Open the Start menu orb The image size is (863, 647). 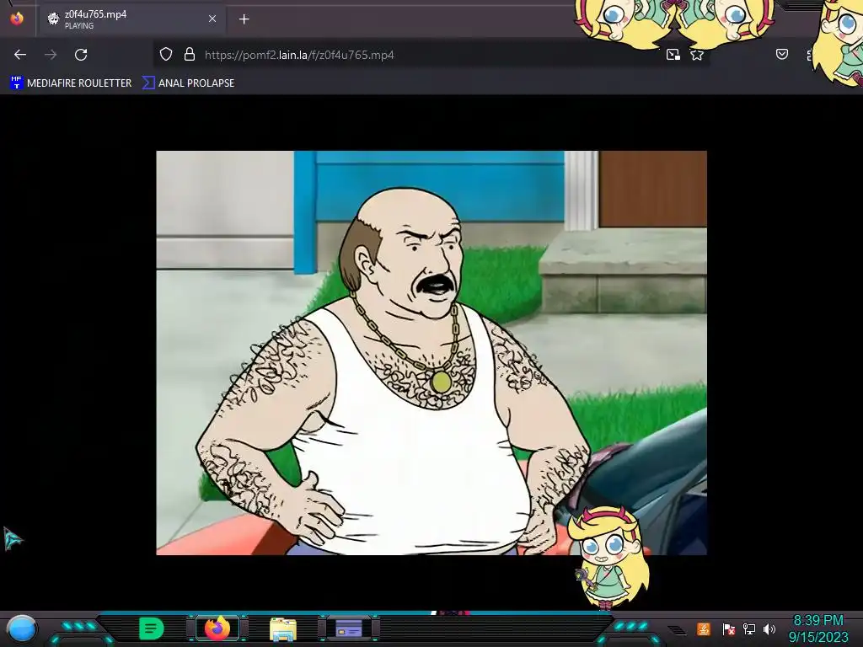pyautogui.click(x=22, y=628)
